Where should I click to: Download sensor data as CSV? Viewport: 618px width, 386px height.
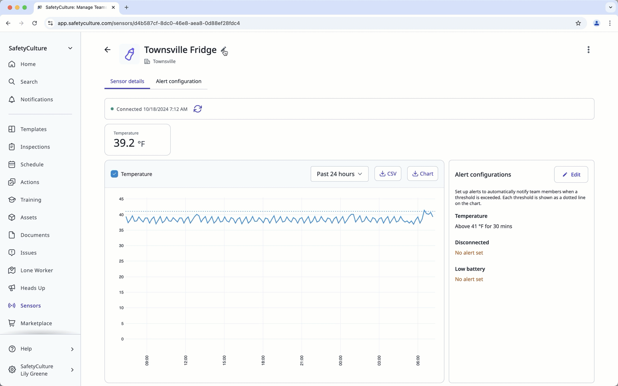click(x=388, y=174)
